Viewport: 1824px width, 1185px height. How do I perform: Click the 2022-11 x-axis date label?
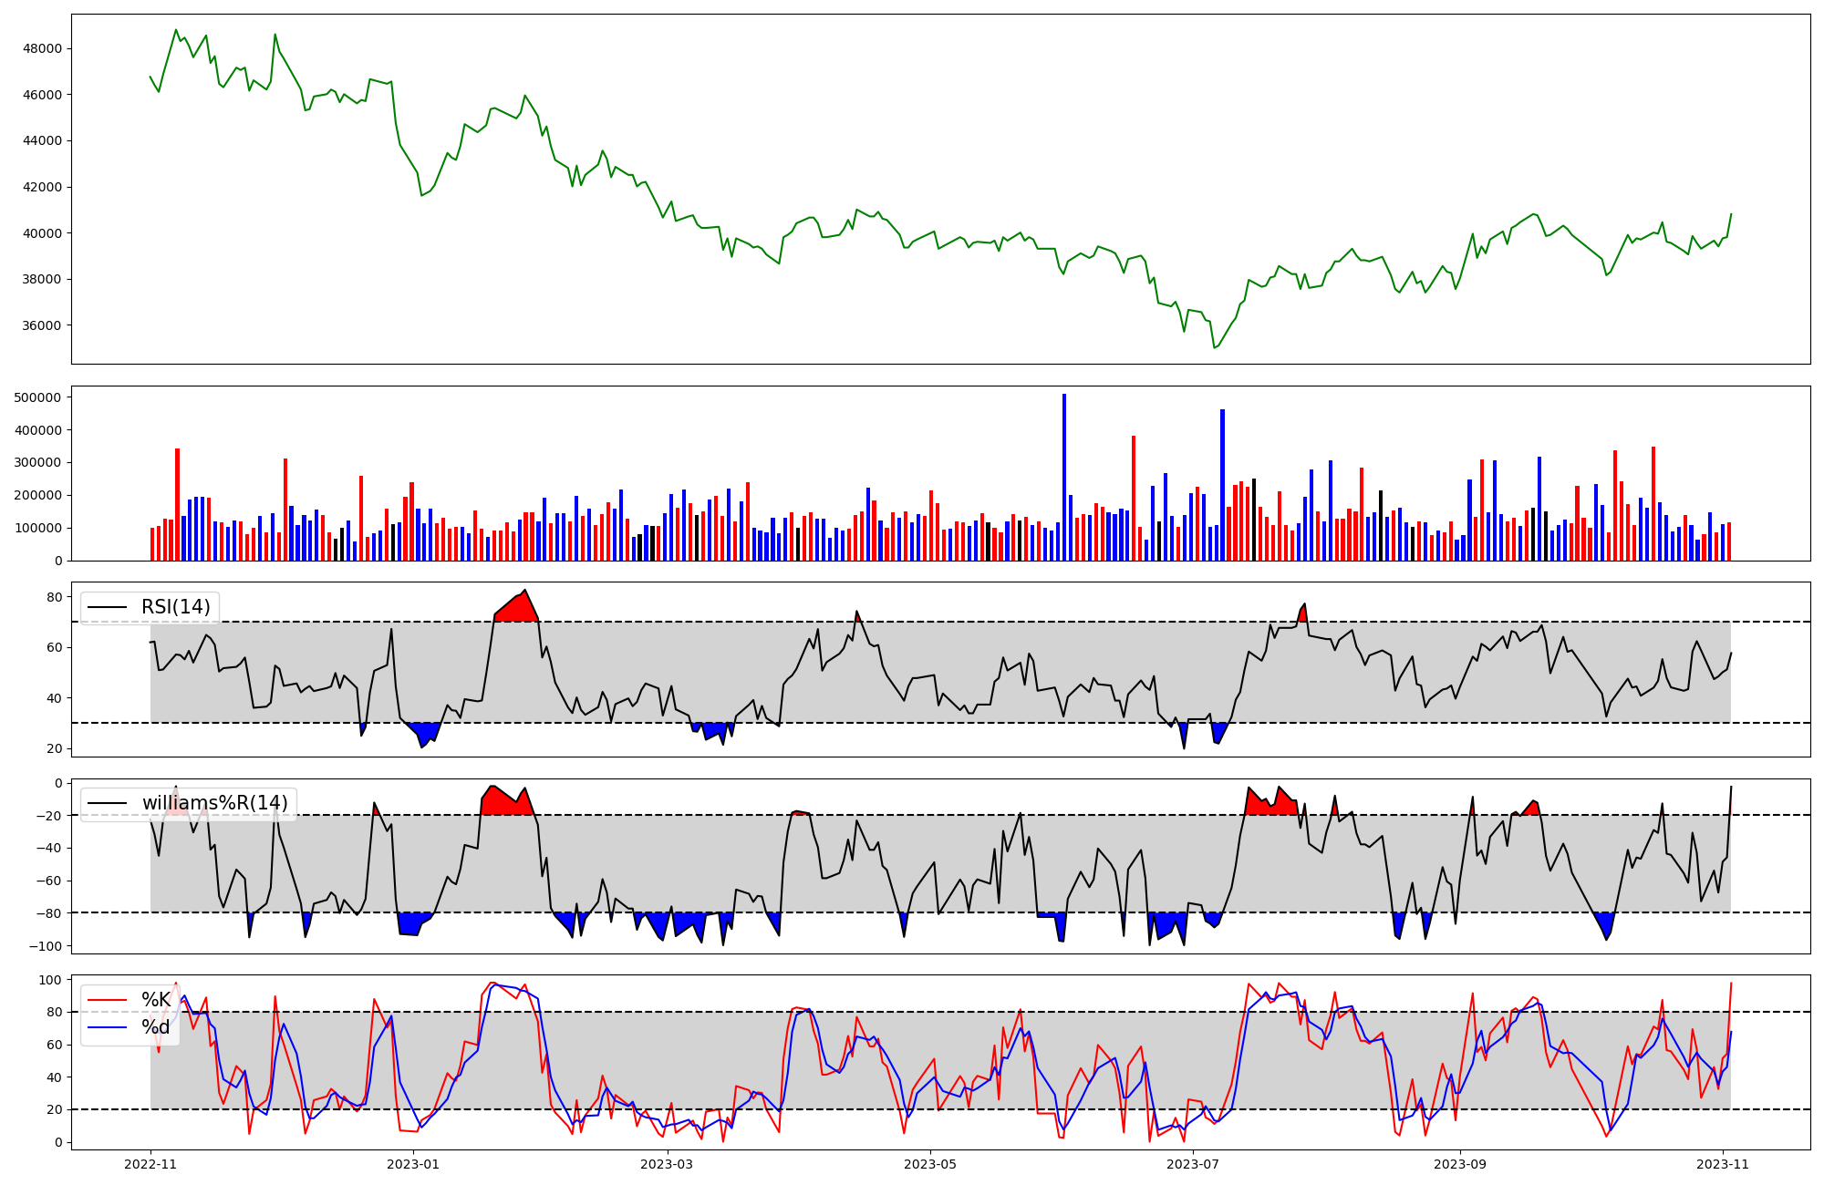(x=150, y=1164)
